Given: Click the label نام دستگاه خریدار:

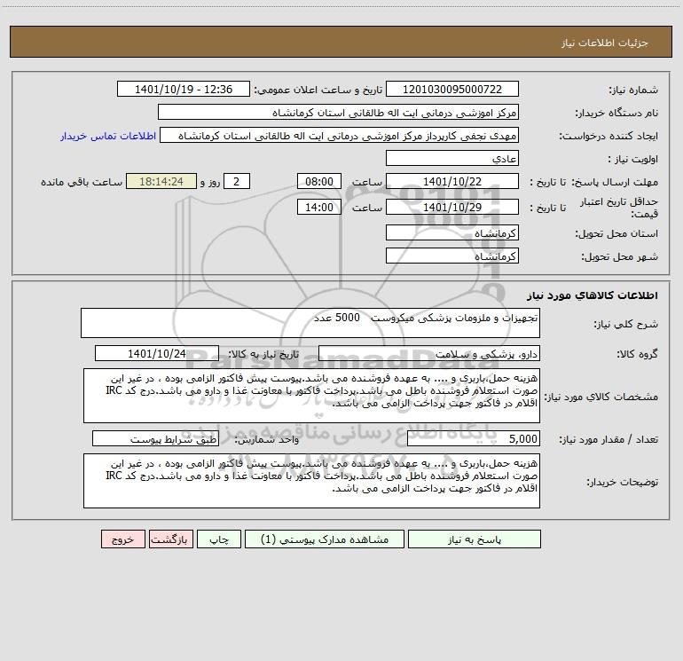Looking at the screenshot, I should [x=616, y=113].
